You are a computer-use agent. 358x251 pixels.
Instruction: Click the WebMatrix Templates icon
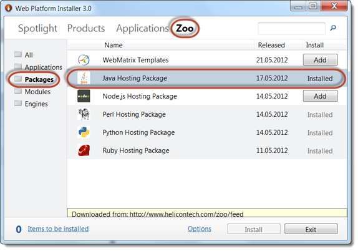point(84,60)
